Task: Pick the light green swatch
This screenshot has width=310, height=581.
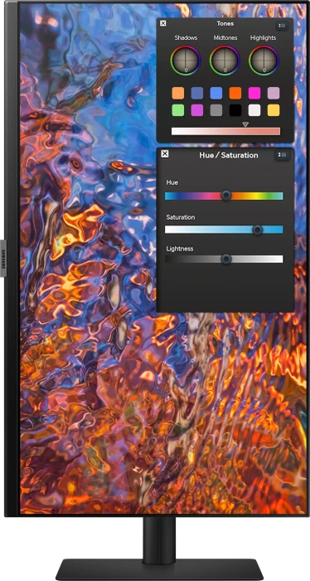Action: 178,110
